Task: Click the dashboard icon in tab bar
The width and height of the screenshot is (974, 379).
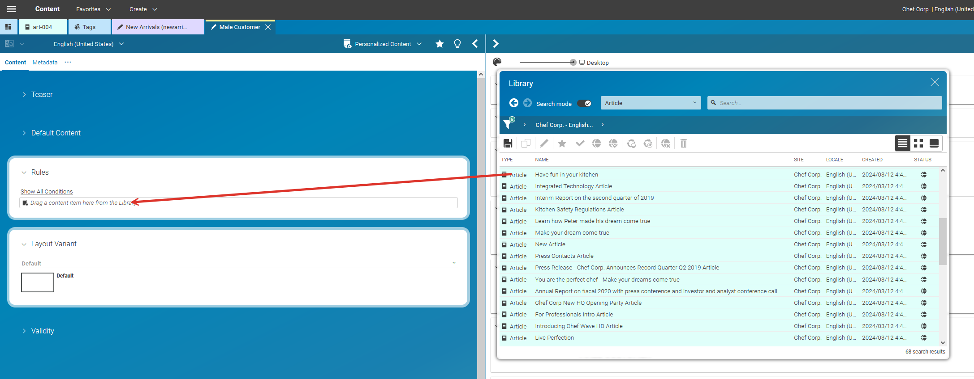Action: (x=8, y=27)
